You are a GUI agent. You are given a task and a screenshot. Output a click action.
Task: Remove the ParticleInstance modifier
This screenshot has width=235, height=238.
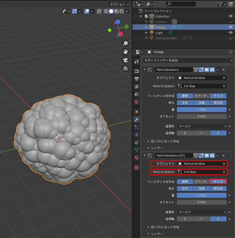pos(223,70)
